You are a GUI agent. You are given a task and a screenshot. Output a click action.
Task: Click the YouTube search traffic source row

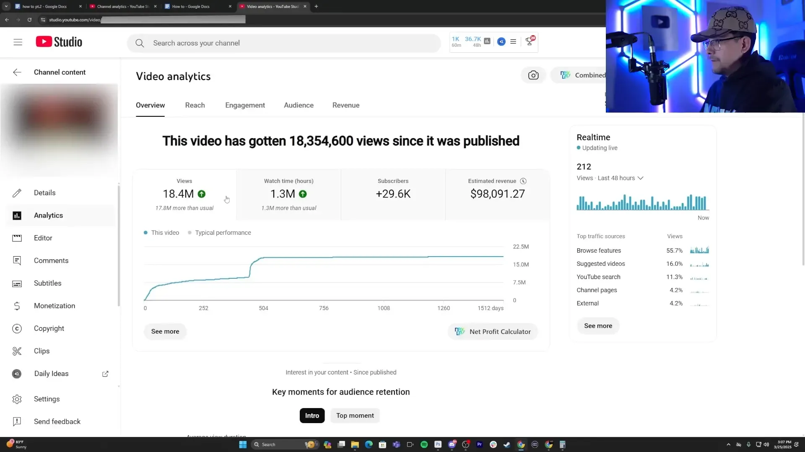[643, 277]
